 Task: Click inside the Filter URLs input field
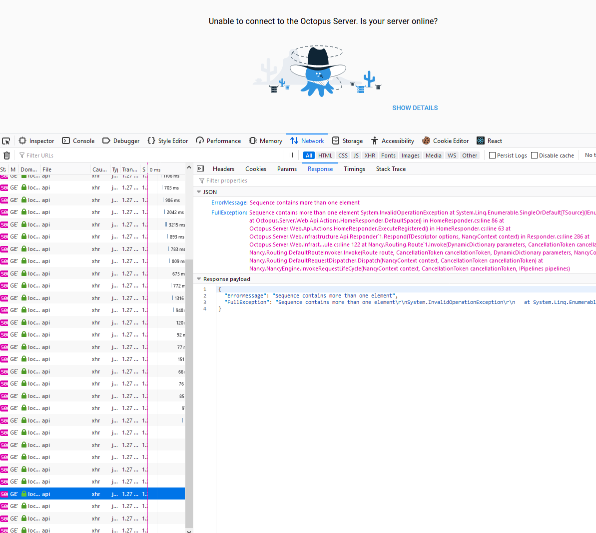coord(60,155)
